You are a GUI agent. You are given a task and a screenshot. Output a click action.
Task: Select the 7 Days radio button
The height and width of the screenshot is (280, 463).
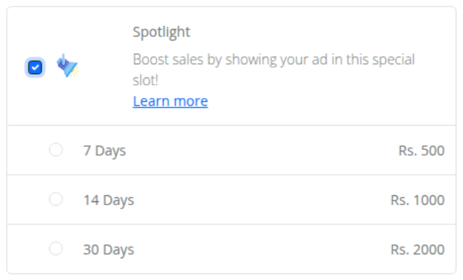56,150
